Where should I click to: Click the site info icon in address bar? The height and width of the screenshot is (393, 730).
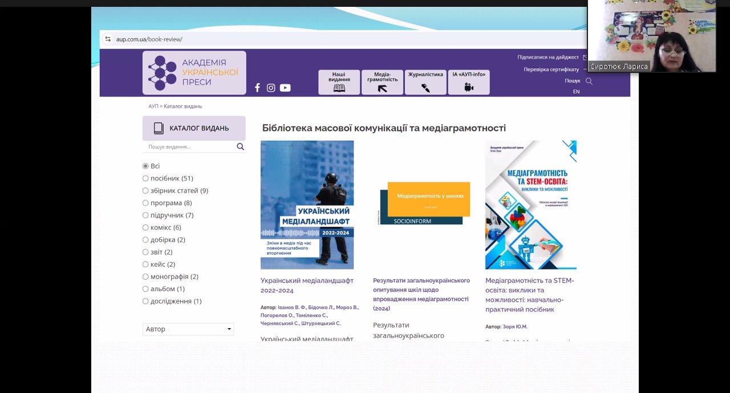[108, 39]
